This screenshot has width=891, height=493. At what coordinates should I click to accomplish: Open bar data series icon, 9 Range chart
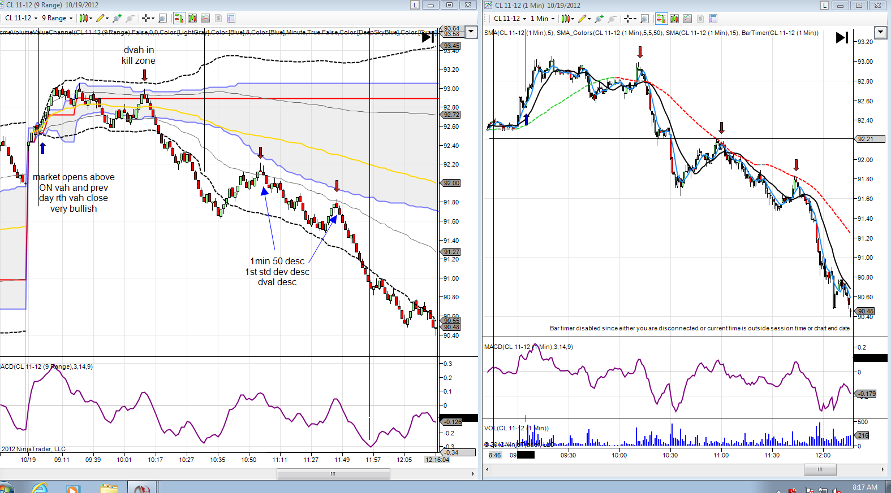tap(192, 19)
